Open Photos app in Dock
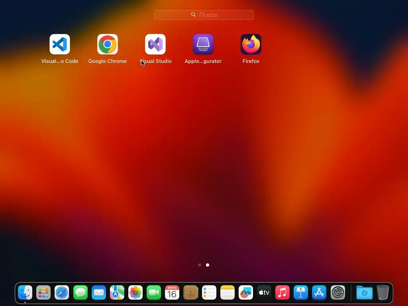 point(135,292)
